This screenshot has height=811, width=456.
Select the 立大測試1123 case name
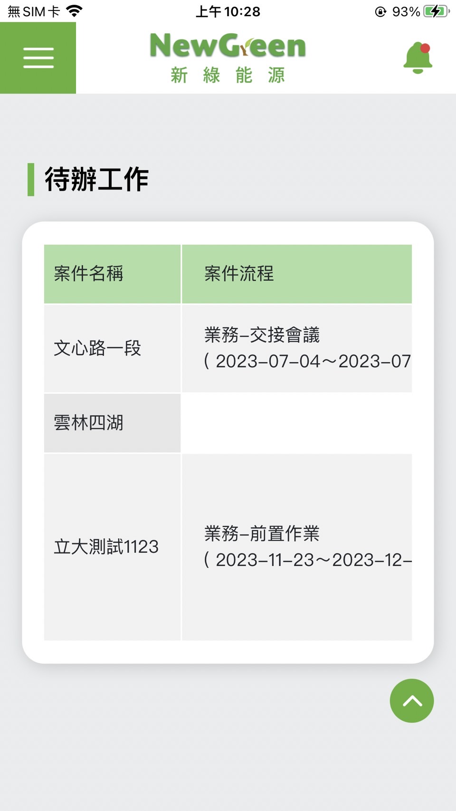pos(106,547)
